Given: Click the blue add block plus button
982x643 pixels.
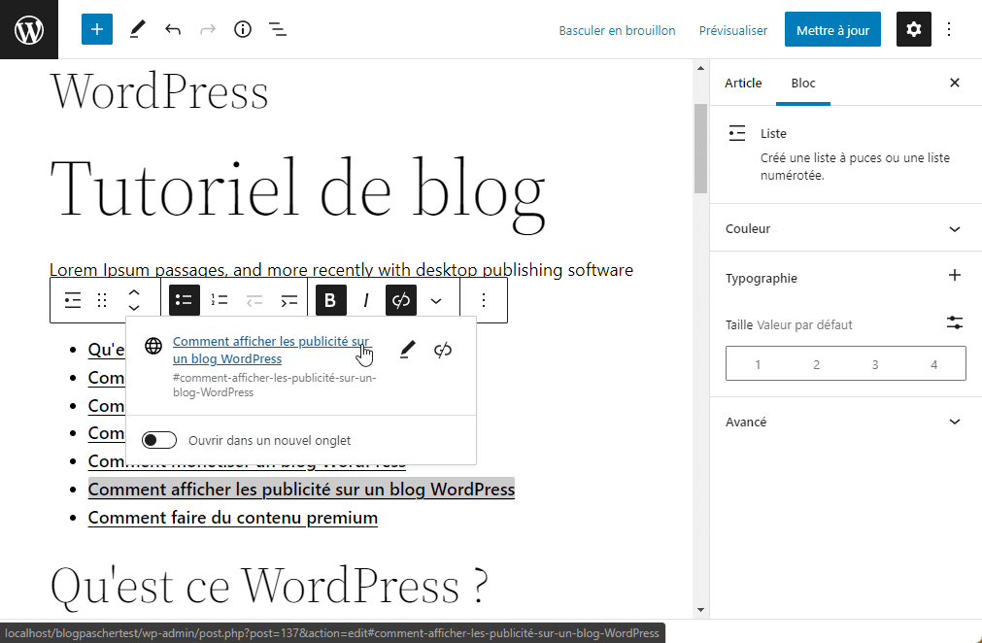Looking at the screenshot, I should 97,29.
